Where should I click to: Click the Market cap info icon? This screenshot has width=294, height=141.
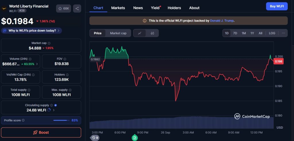pos(49,43)
